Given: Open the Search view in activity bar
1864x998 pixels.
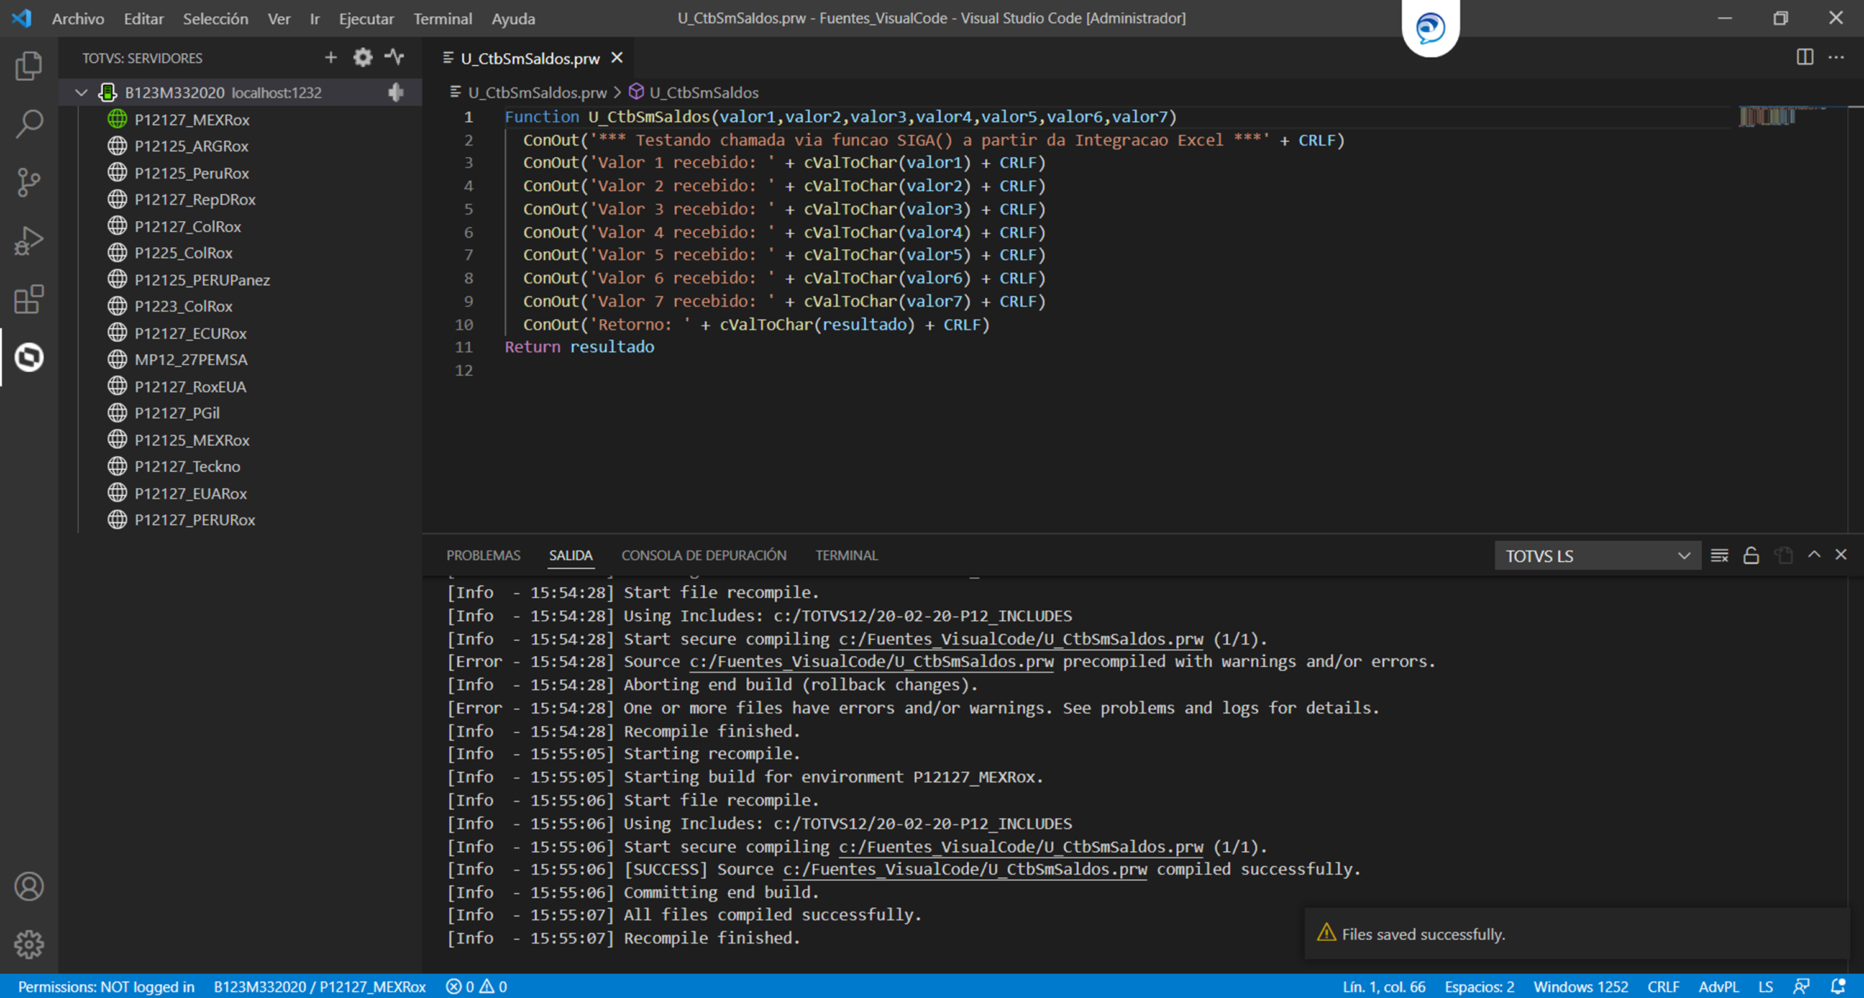Looking at the screenshot, I should click(29, 124).
